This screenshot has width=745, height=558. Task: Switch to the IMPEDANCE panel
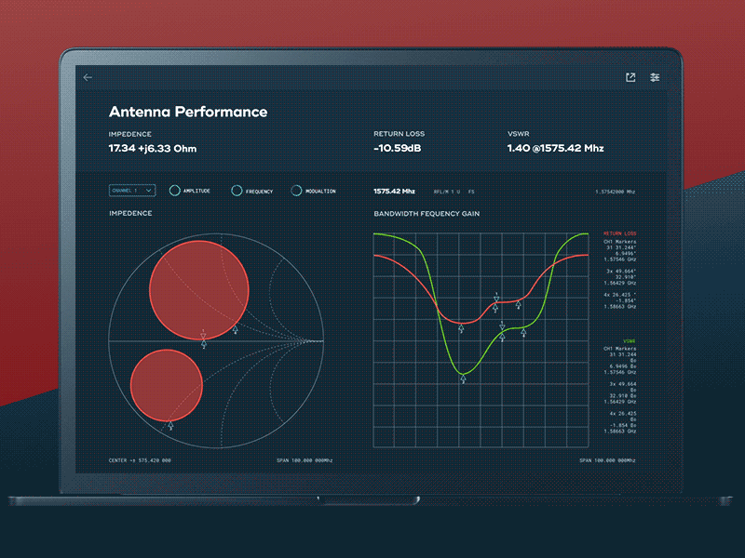click(x=129, y=213)
